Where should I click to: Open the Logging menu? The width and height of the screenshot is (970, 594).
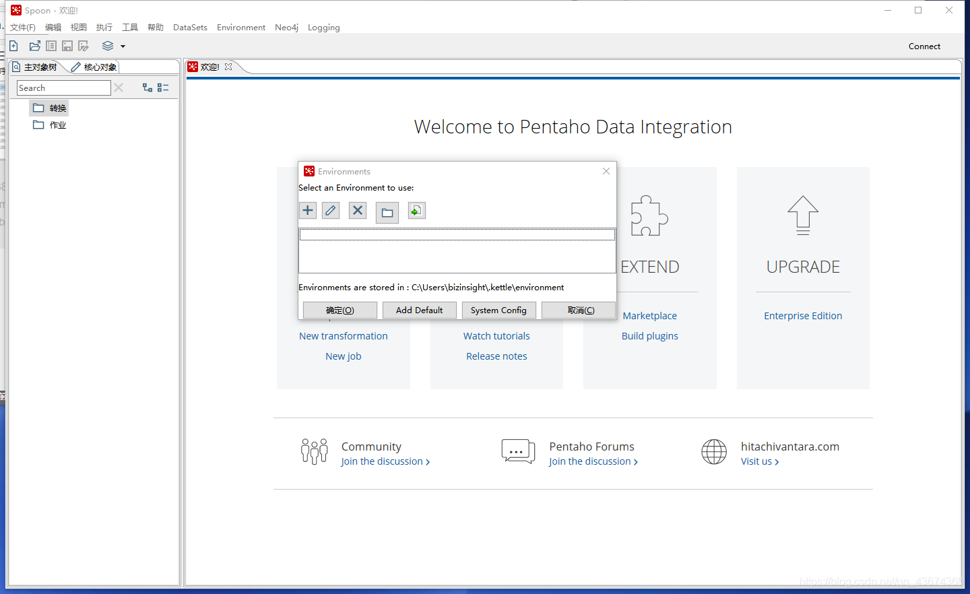323,28
